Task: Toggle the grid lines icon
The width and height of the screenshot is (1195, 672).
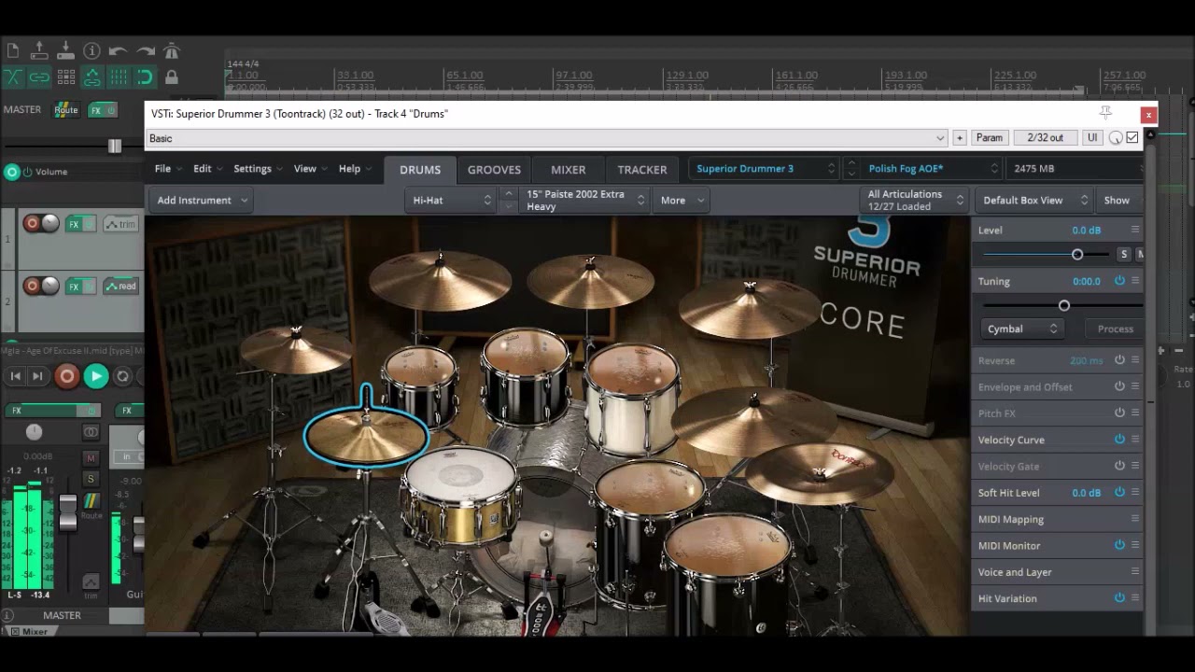Action: click(118, 77)
